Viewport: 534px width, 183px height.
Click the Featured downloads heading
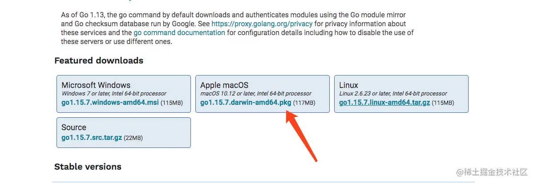pos(99,60)
